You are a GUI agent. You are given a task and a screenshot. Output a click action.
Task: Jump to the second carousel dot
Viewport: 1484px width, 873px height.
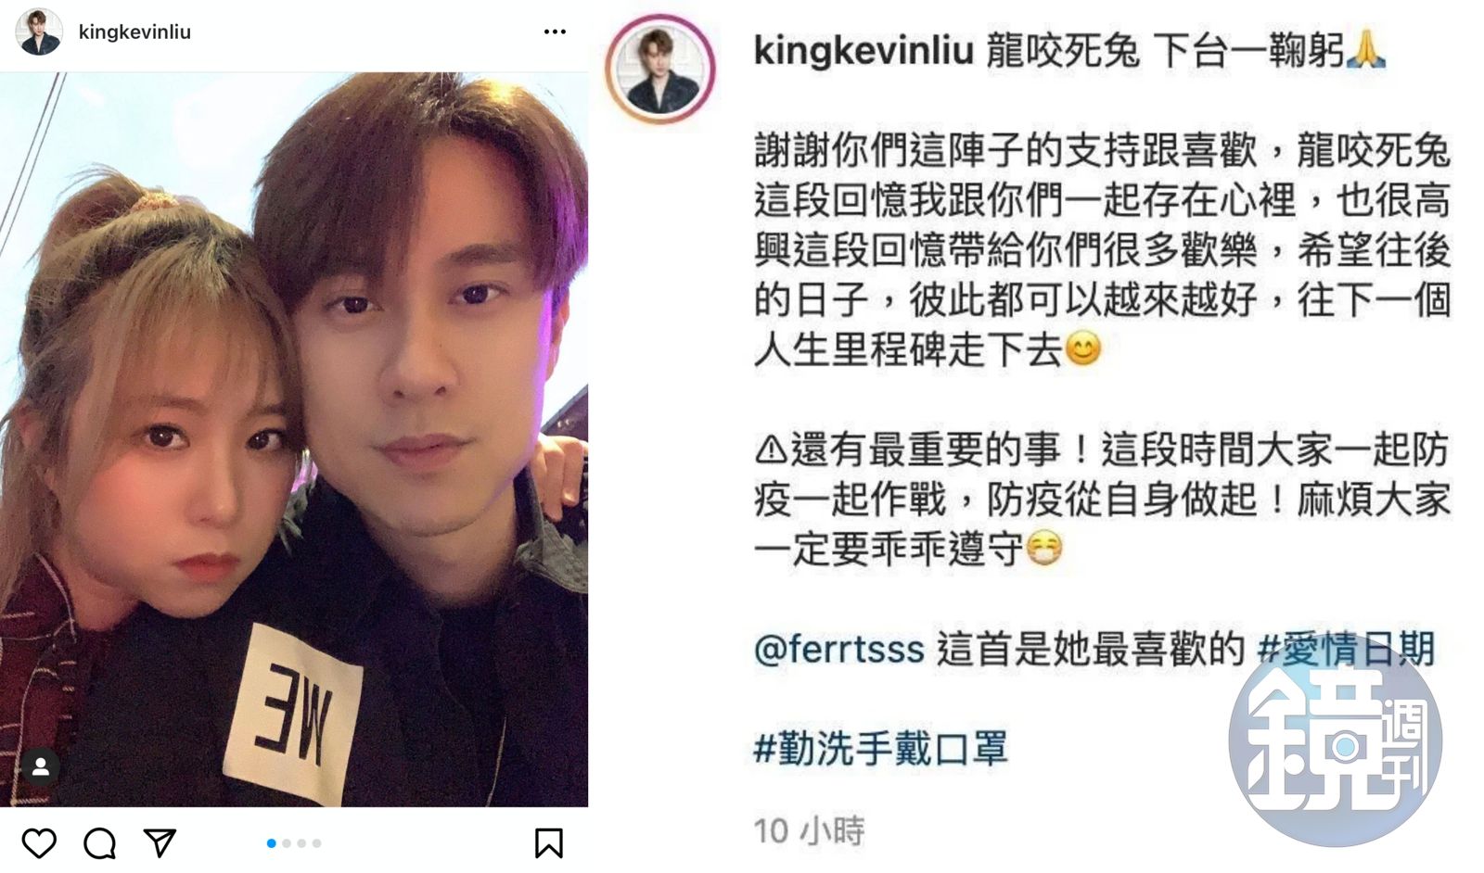point(287,843)
